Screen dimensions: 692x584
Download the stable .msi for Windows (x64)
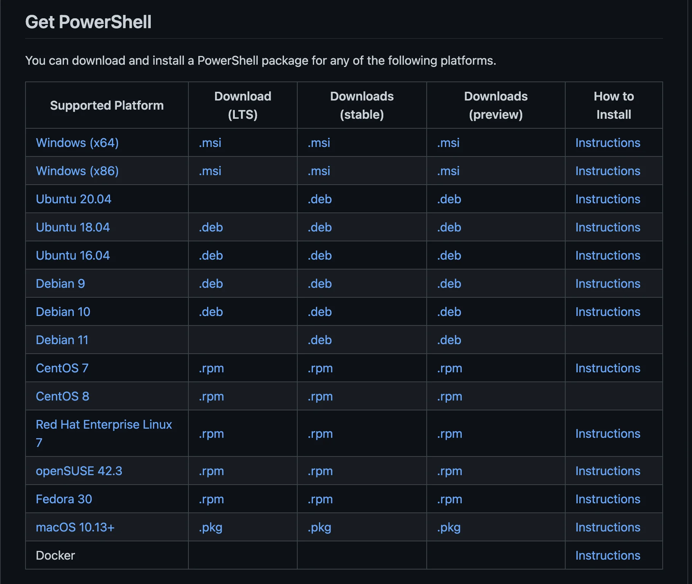tap(319, 143)
